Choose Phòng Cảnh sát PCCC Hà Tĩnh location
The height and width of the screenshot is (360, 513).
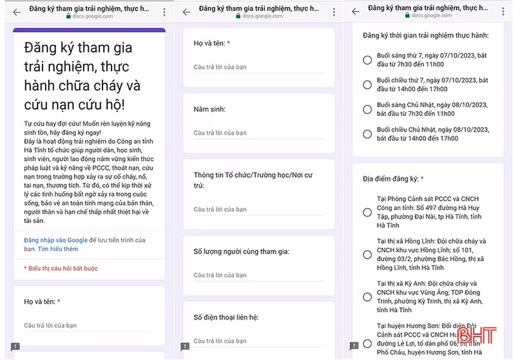coord(367,212)
